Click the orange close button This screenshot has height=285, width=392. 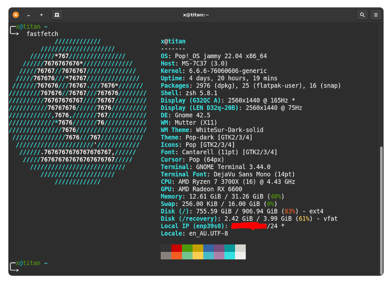[15, 15]
